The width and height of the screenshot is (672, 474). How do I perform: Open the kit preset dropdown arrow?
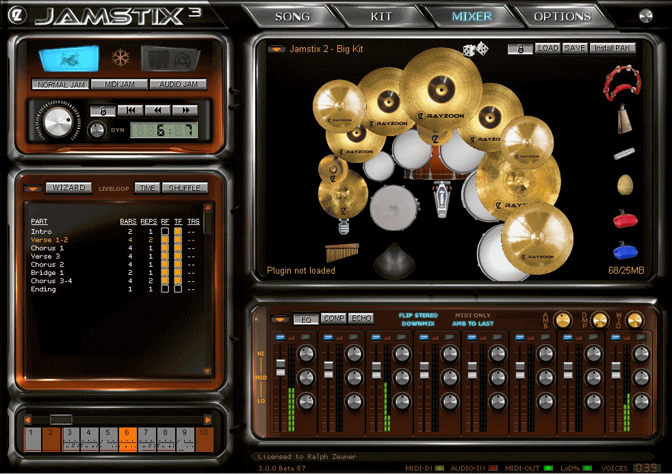click(x=276, y=49)
